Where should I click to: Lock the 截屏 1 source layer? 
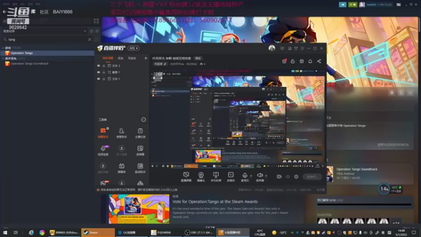pos(104,72)
